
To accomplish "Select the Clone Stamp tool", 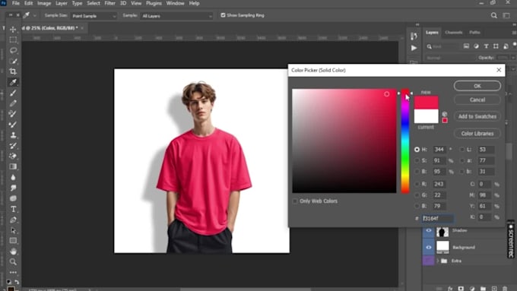I will (13, 135).
